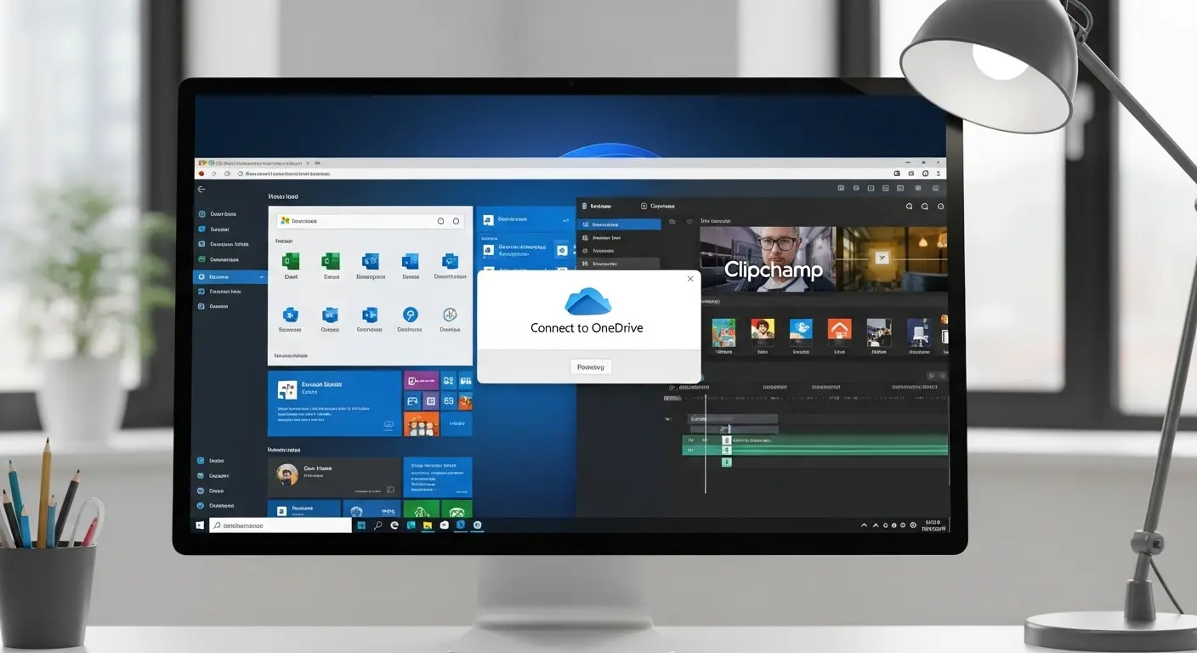Click the taskbar search input field
This screenshot has height=653, width=1197.
tap(281, 525)
